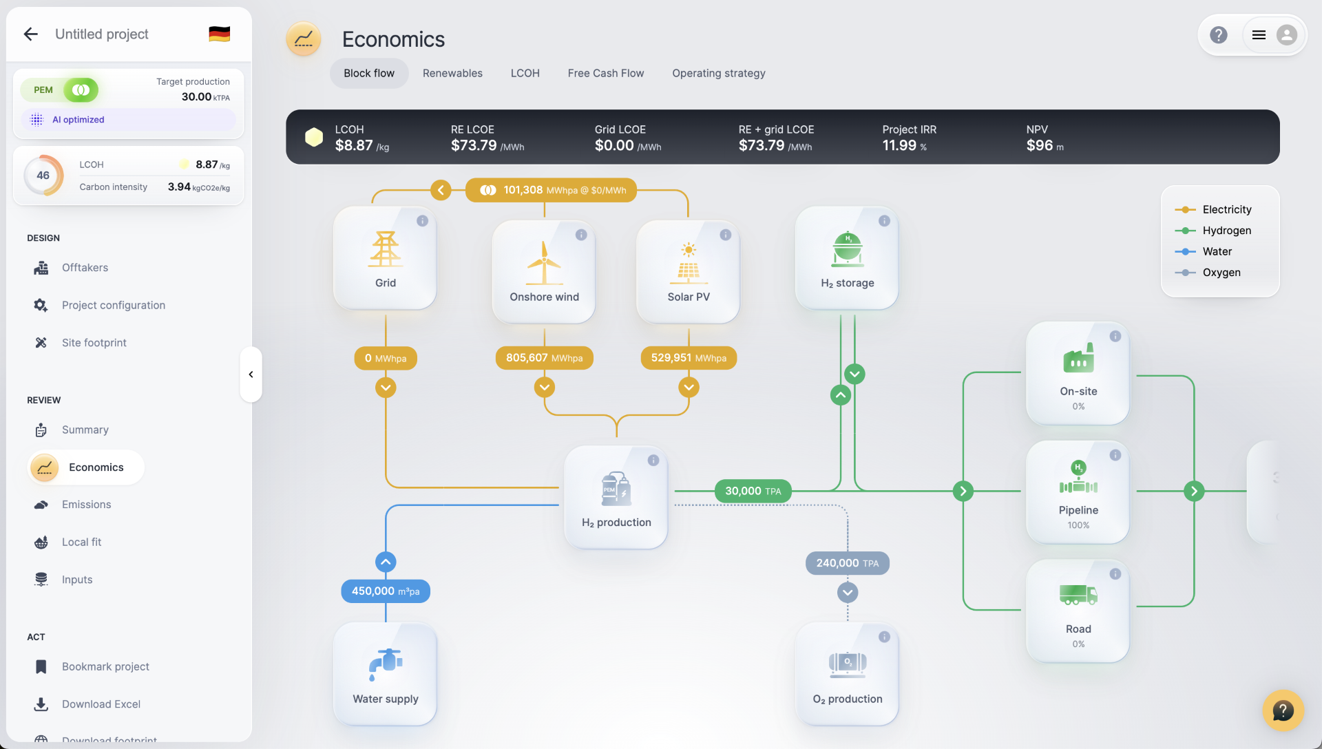Open the info icon on Grid block
This screenshot has width=1322, height=749.
422,221
